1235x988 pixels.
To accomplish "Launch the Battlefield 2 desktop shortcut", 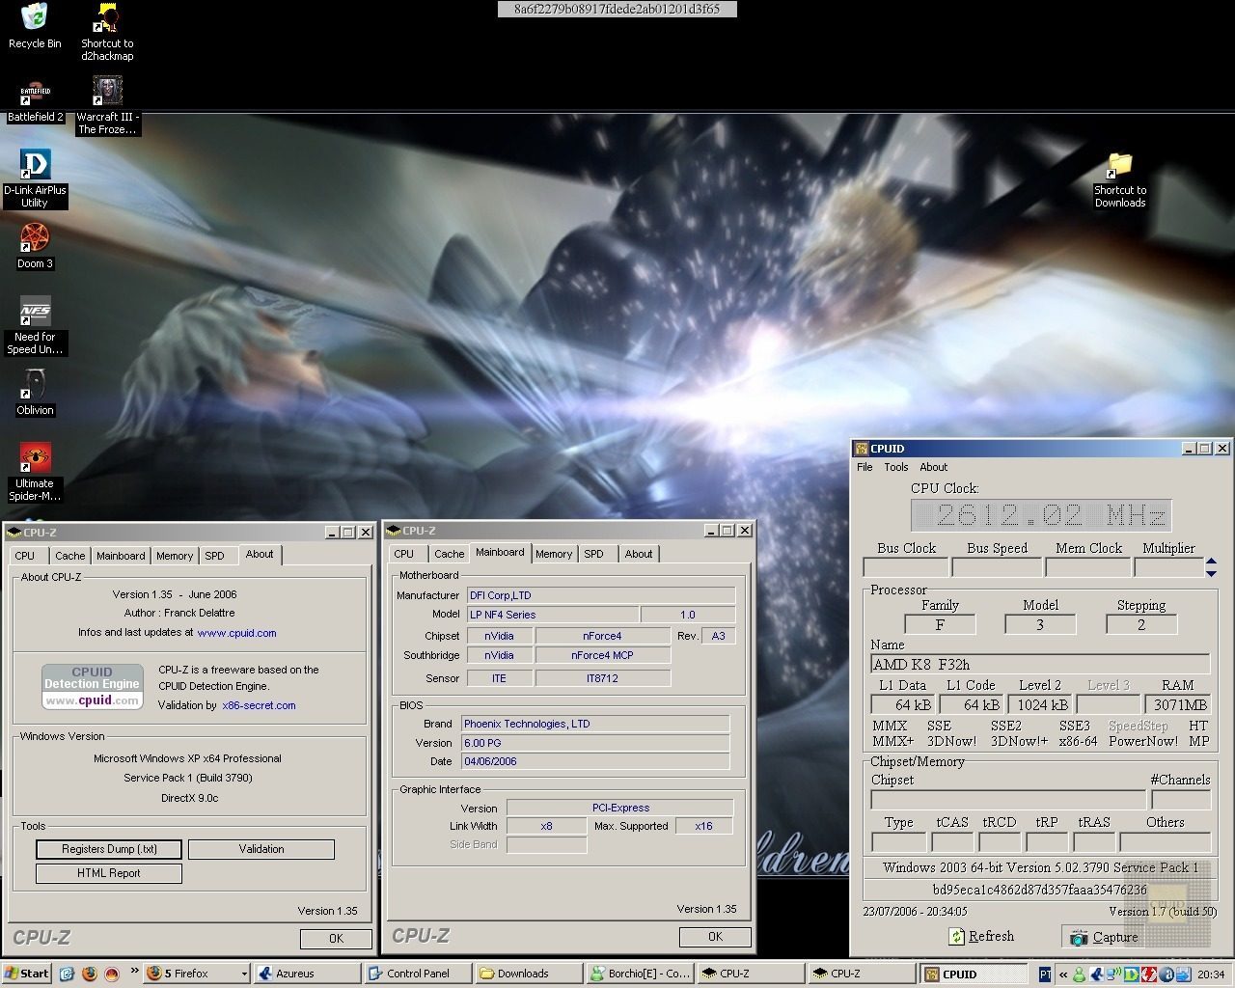I will (x=35, y=102).
